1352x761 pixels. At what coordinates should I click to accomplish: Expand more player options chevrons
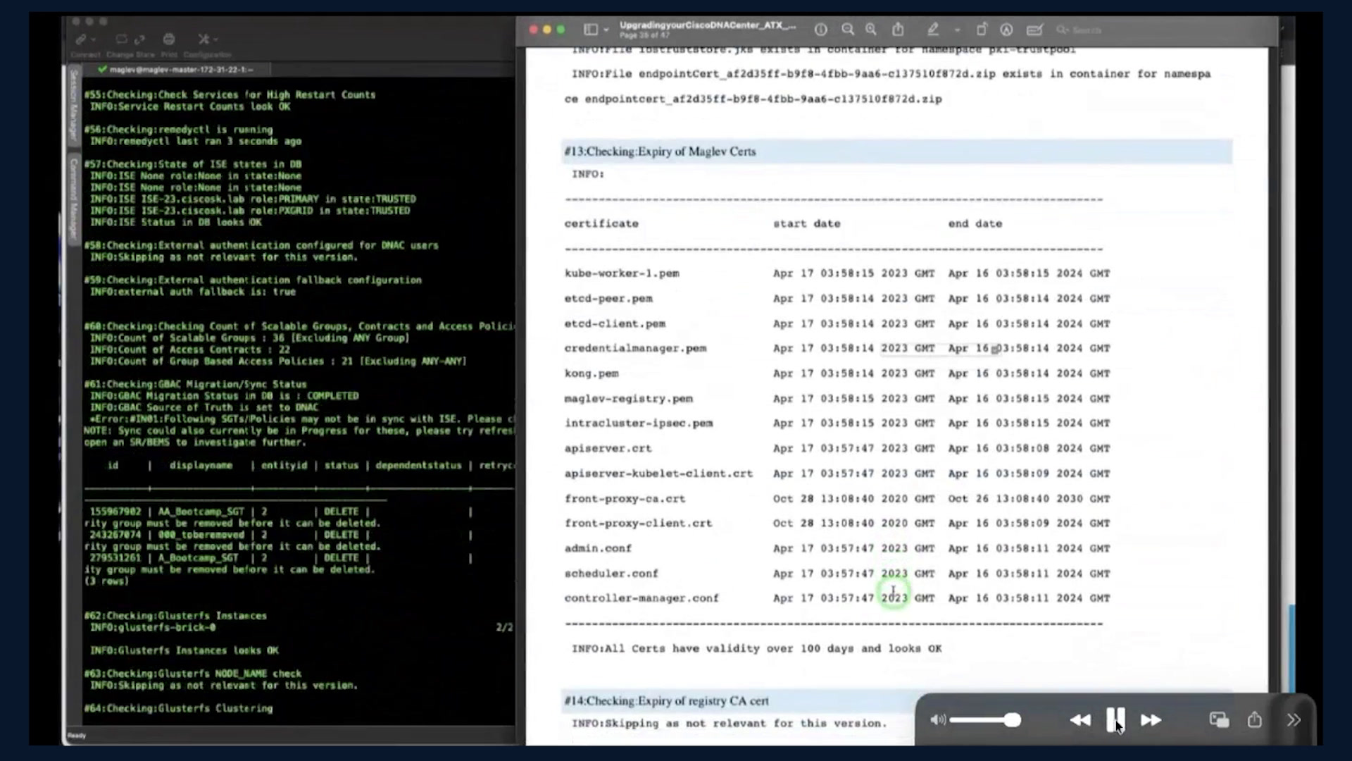1294,720
